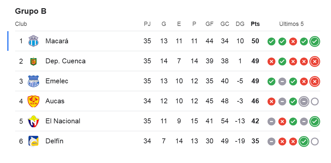
Task: Click the Dep. Cuenca club crest
Action: [x=33, y=61]
